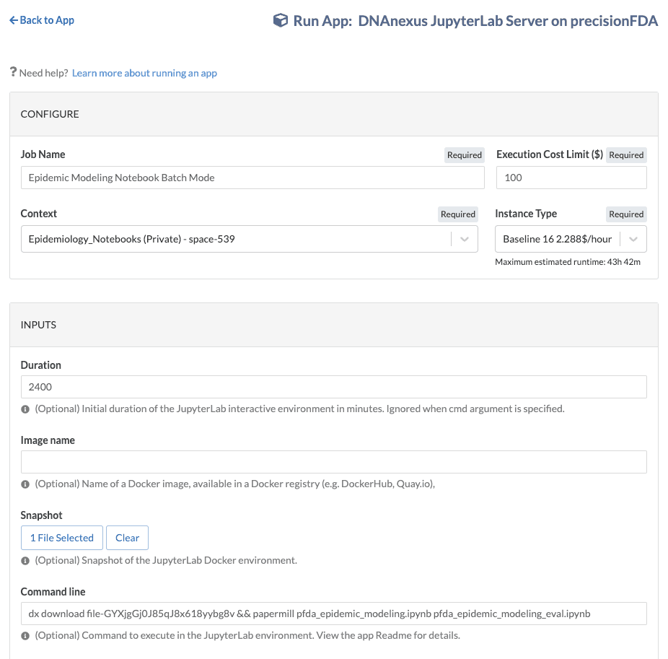The width and height of the screenshot is (668, 659).
Task: Click the Context dropdown chevron arrow
Action: pyautogui.click(x=465, y=239)
